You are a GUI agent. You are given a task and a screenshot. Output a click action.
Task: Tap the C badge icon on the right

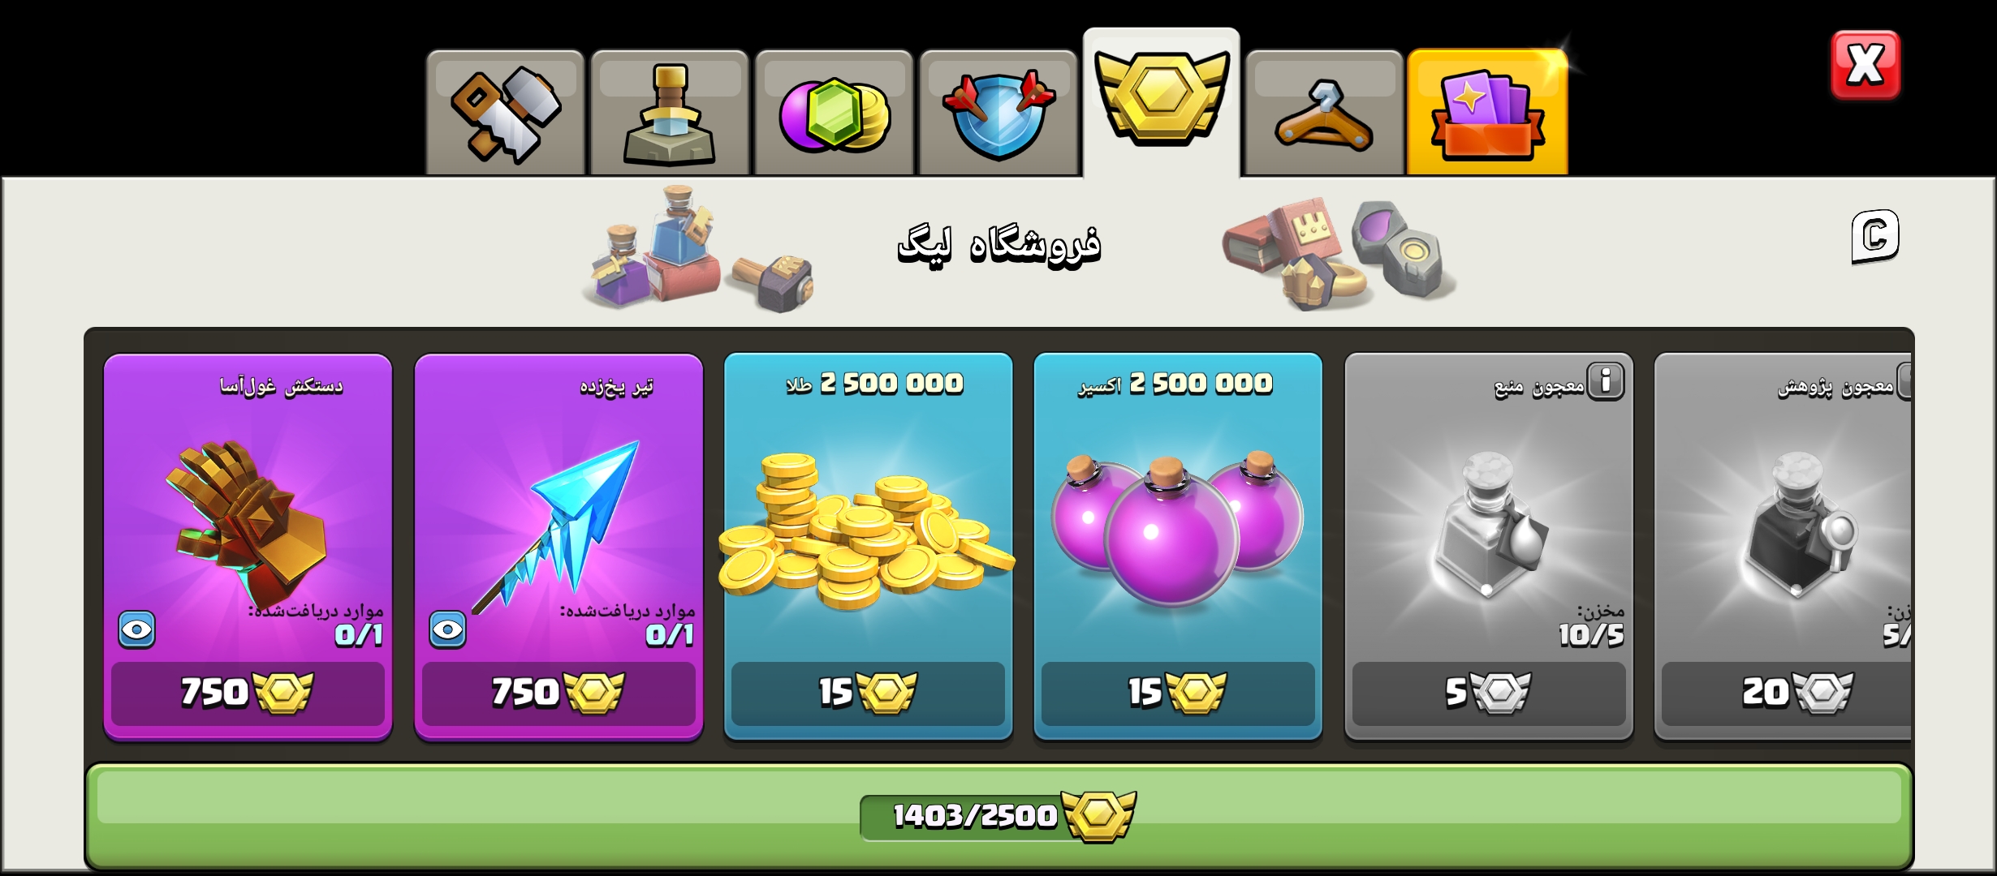pos(1874,236)
